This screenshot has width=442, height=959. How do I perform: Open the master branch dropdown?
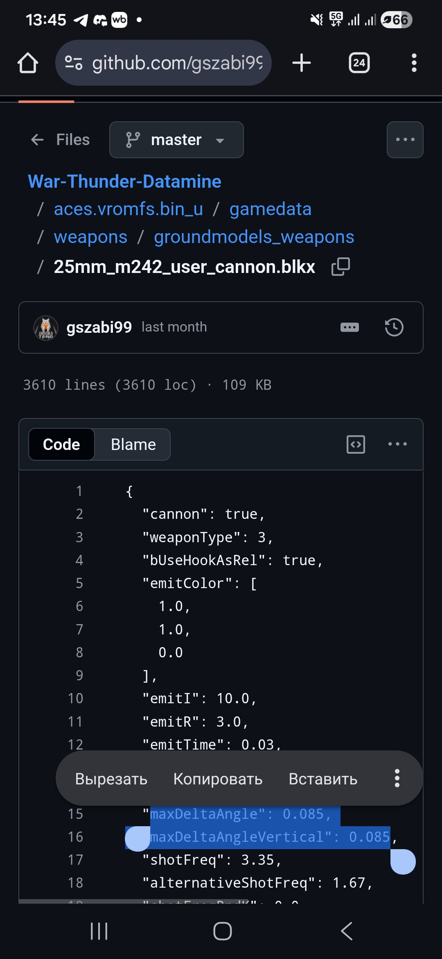tap(176, 140)
